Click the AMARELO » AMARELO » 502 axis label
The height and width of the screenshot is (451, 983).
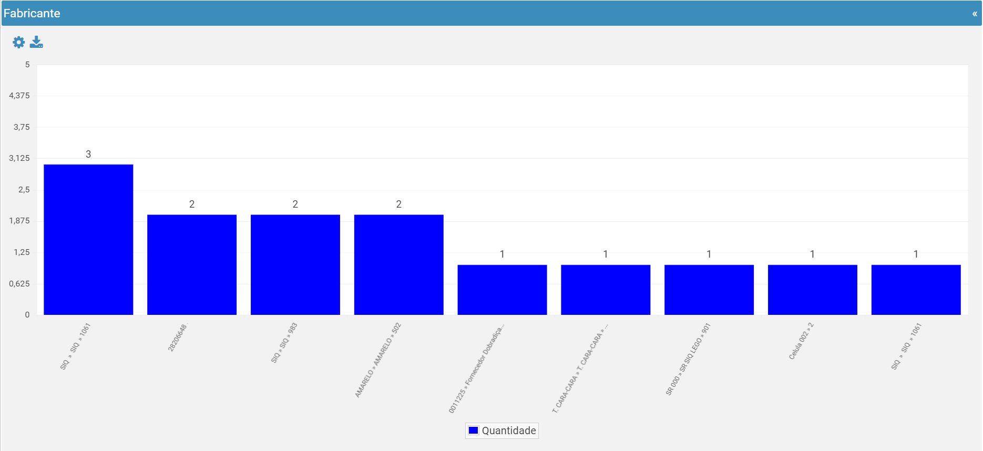click(378, 360)
